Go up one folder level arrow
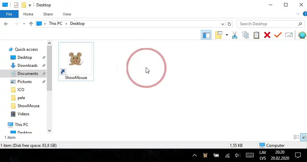 click(x=31, y=24)
